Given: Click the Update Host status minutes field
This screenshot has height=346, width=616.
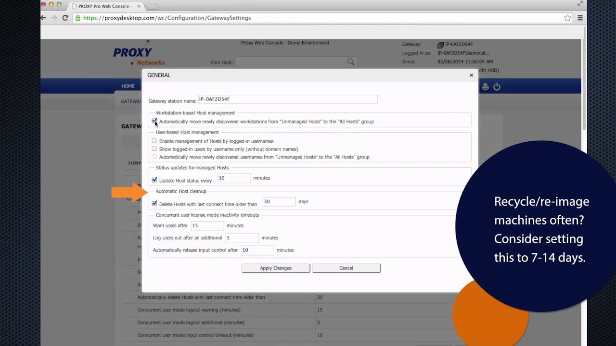Looking at the screenshot, I should point(234,178).
